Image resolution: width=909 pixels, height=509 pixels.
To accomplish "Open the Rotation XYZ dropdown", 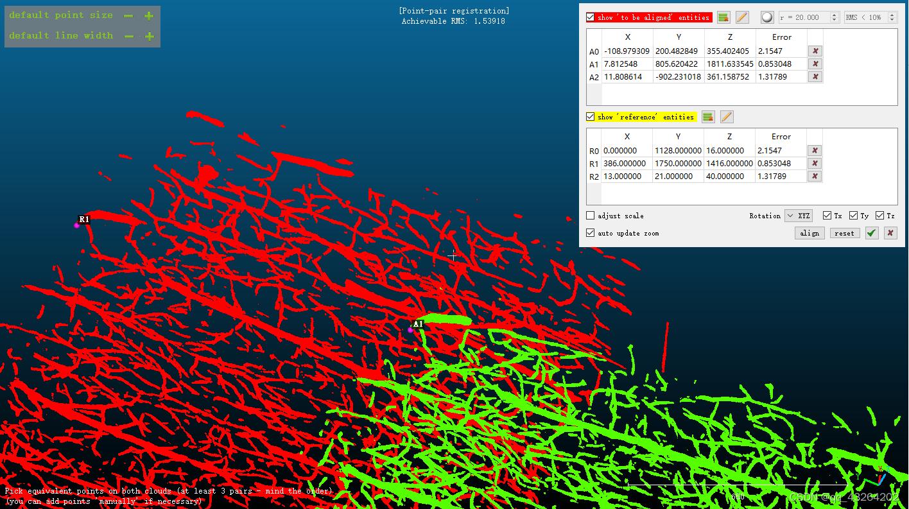I will tap(799, 216).
